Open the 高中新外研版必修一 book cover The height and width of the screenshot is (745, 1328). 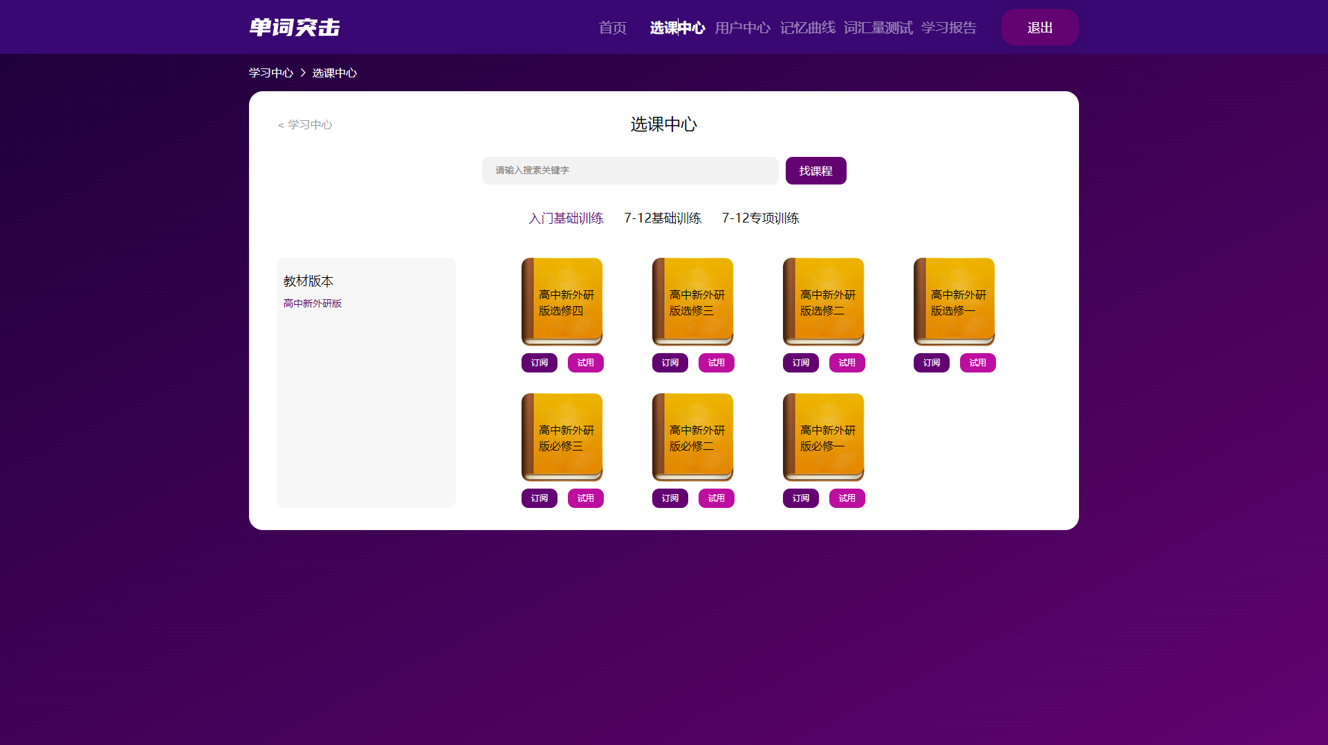click(x=823, y=437)
